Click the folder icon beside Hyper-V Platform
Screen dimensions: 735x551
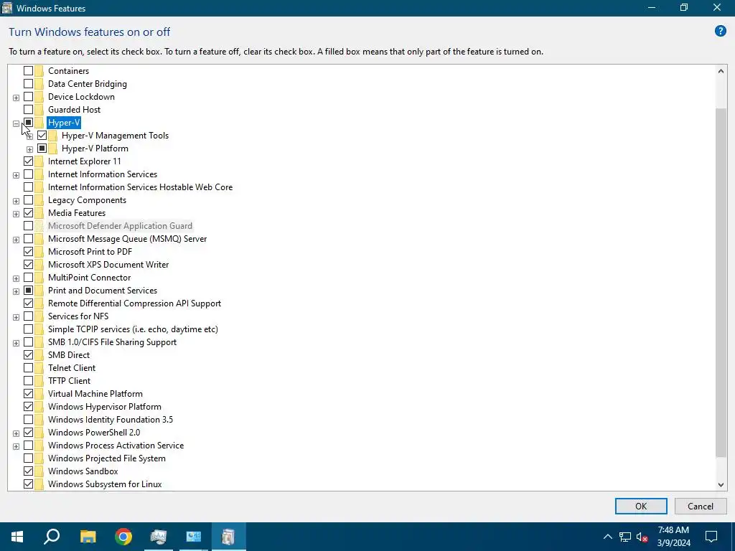coord(52,149)
